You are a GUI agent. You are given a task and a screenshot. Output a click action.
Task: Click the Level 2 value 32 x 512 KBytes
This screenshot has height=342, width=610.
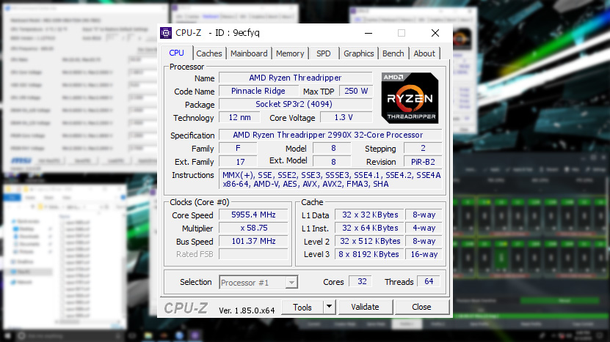(x=370, y=241)
